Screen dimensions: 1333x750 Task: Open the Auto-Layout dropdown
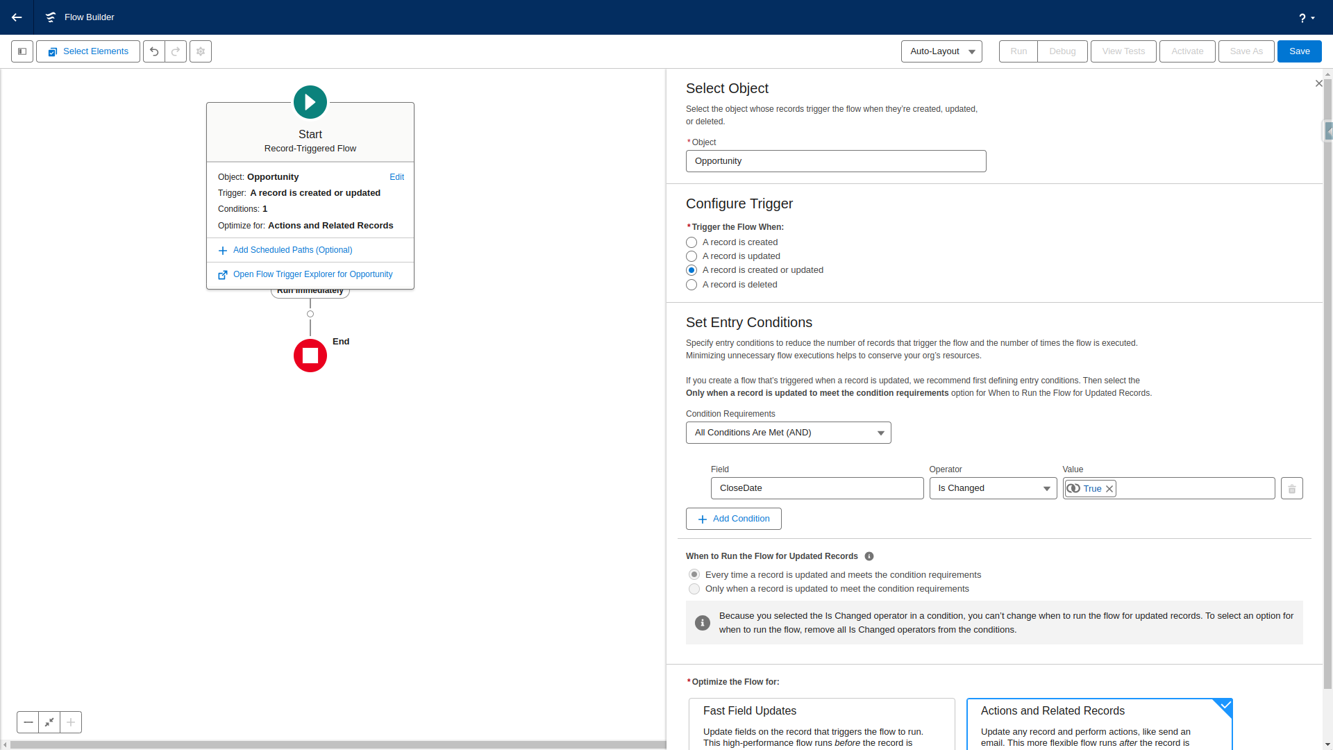pyautogui.click(x=941, y=51)
